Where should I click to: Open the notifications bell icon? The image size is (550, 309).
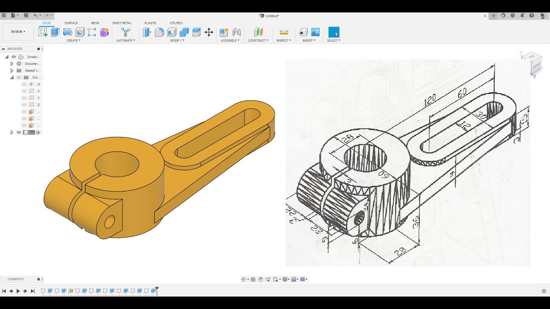pyautogui.click(x=522, y=15)
